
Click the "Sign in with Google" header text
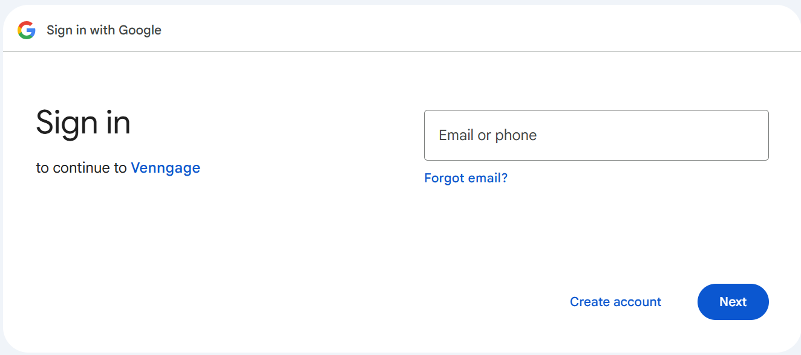103,30
